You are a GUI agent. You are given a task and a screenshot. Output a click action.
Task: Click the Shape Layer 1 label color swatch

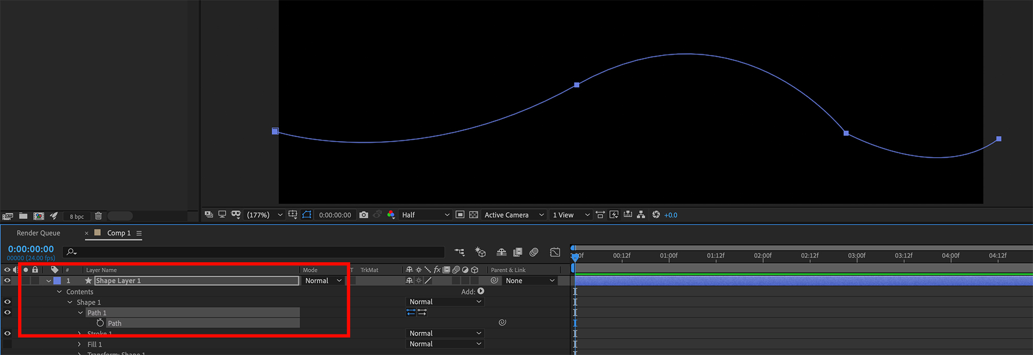click(x=57, y=281)
